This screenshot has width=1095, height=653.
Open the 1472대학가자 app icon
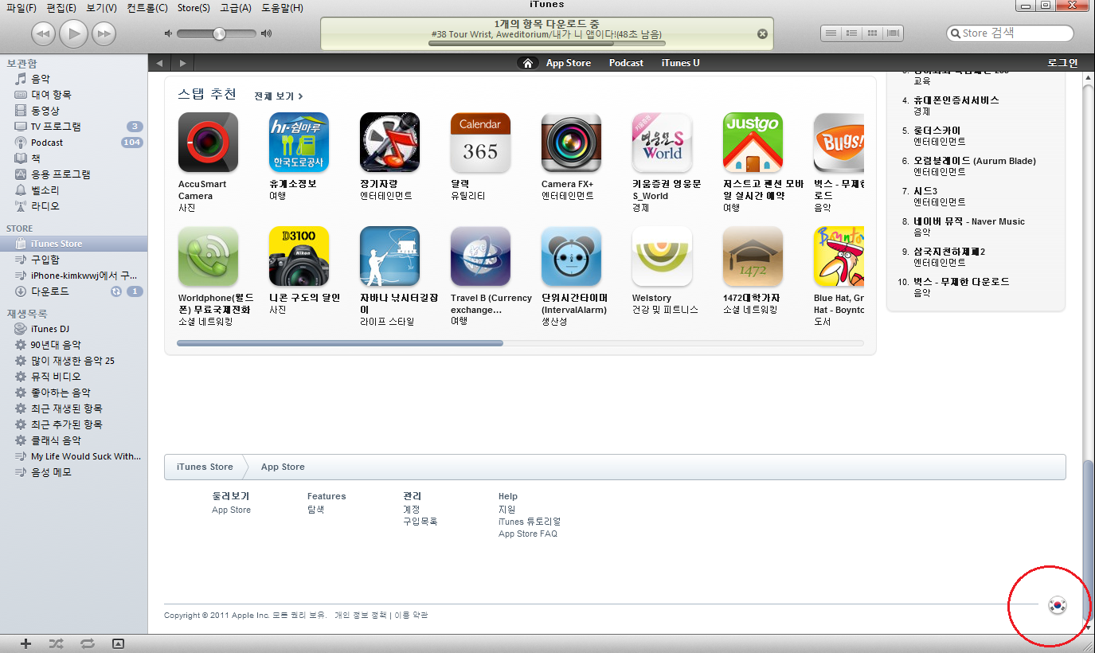(753, 256)
